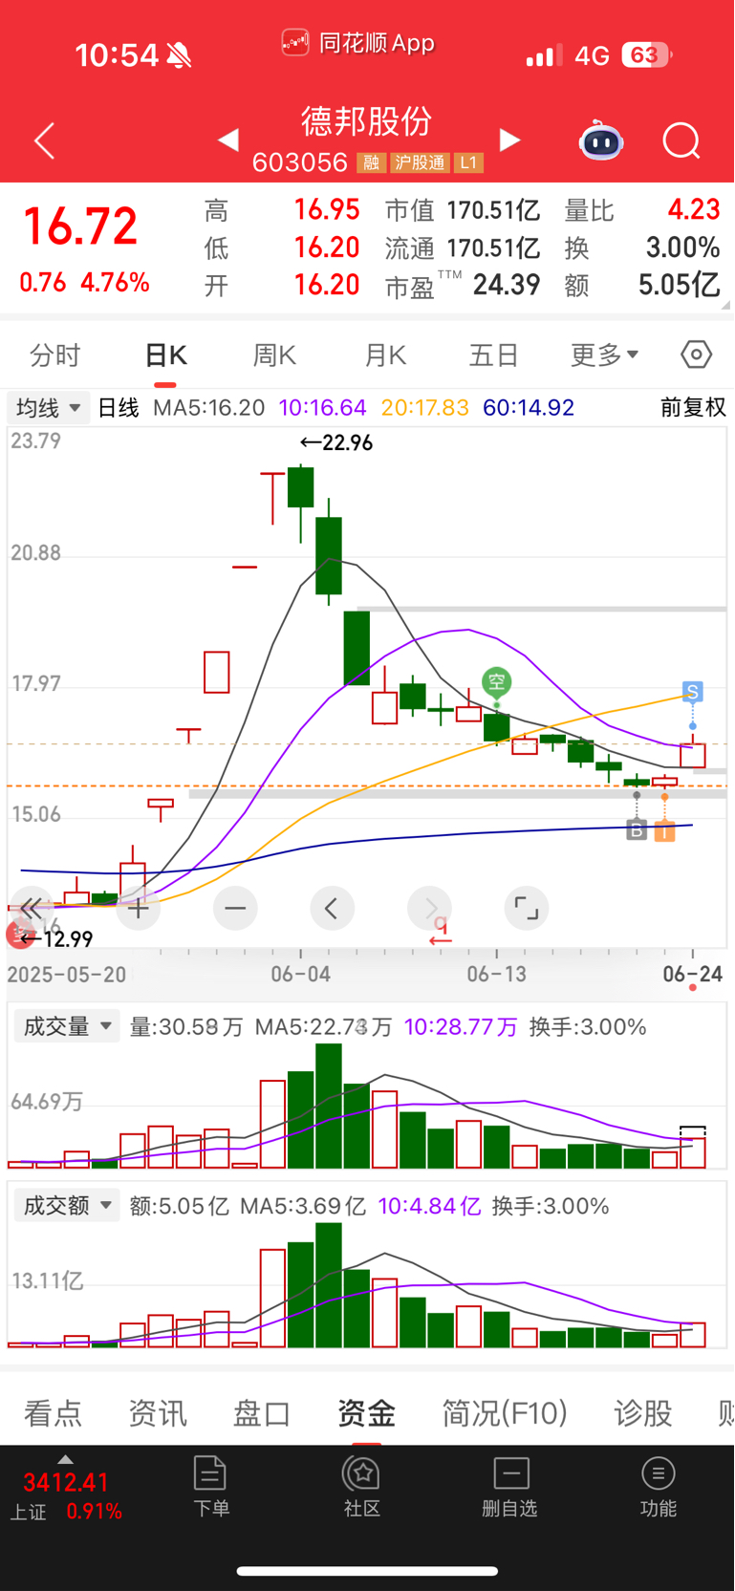735x1591 pixels.
Task: Open 下单 order icon
Action: point(210,1486)
